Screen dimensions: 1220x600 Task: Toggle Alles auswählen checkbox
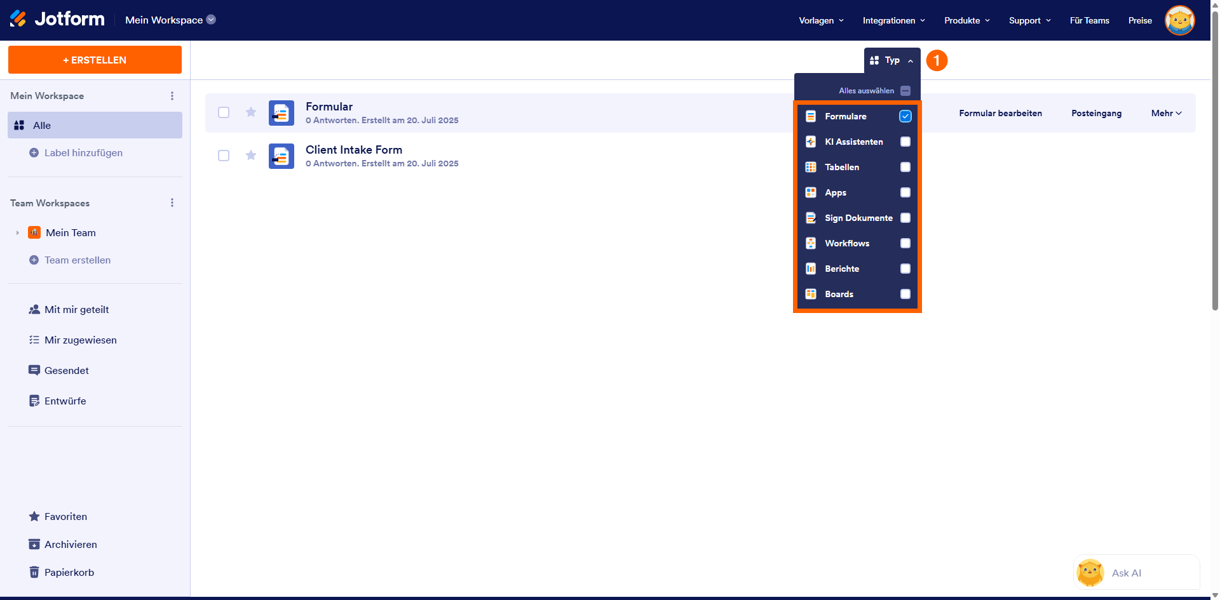(x=905, y=91)
